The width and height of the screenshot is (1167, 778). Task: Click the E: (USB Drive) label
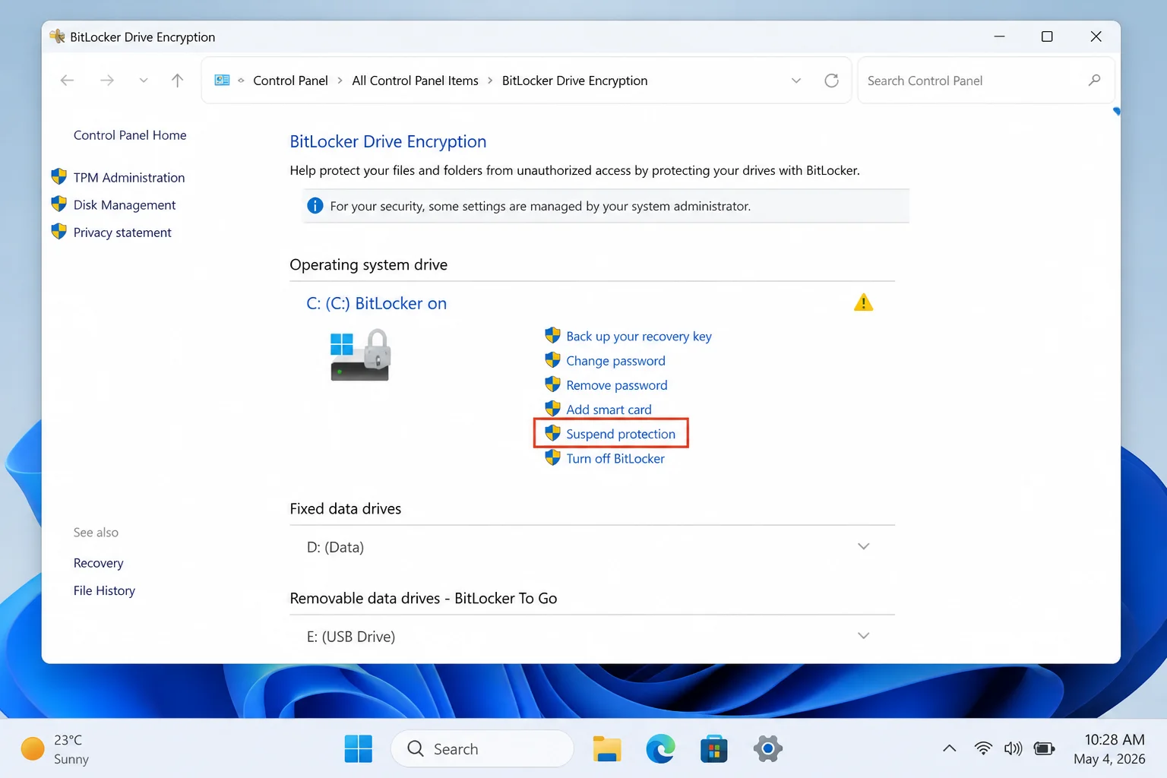pos(351,637)
